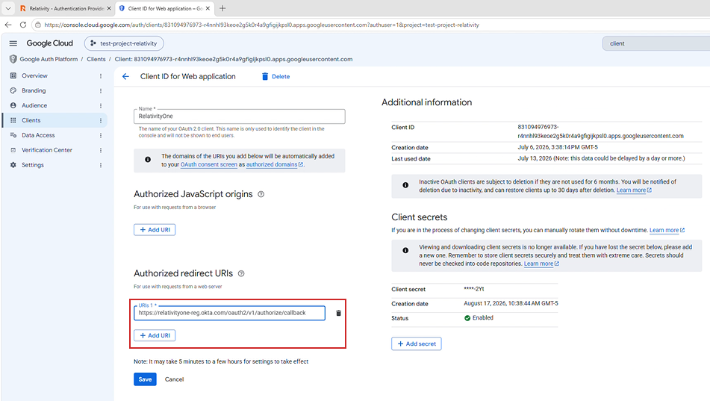Viewport: 710px width, 401px height.
Task: Close the Client ID for Web application tab
Action: [208, 9]
